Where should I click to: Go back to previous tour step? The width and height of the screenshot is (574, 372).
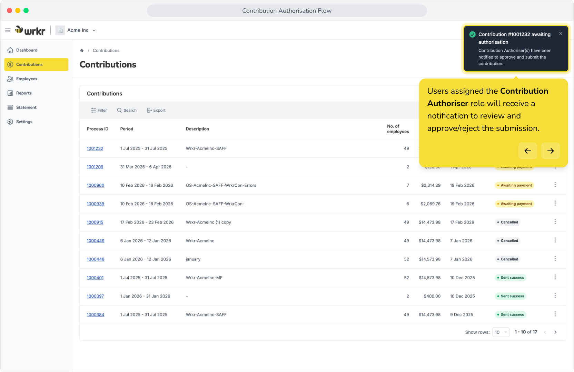527,151
